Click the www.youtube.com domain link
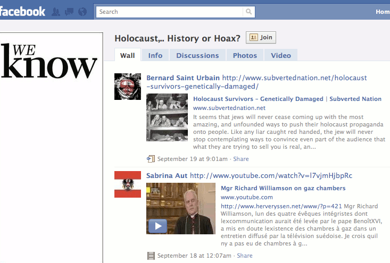The image size is (390, 263). (x=247, y=197)
